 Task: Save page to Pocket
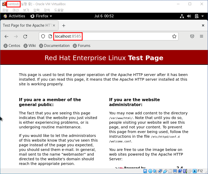pyautogui.click(x=192, y=36)
